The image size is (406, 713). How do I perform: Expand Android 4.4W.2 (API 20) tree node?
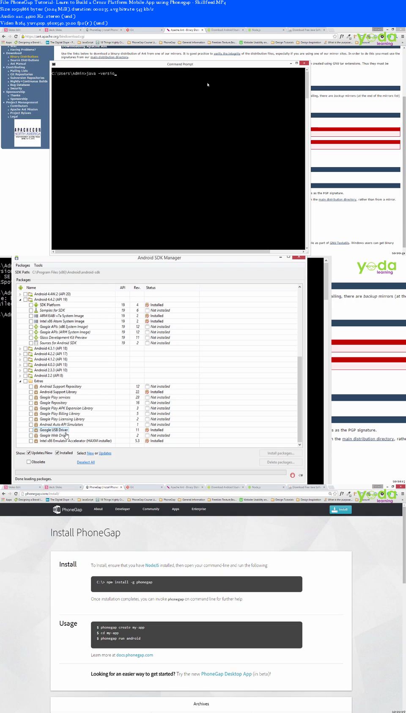click(x=20, y=294)
